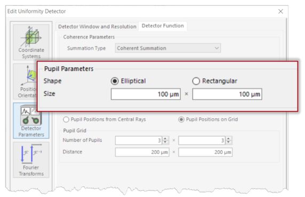Viewport: 305px width, 197px height.
Task: Open the Coordinate Systems icon page
Action: (x=31, y=42)
